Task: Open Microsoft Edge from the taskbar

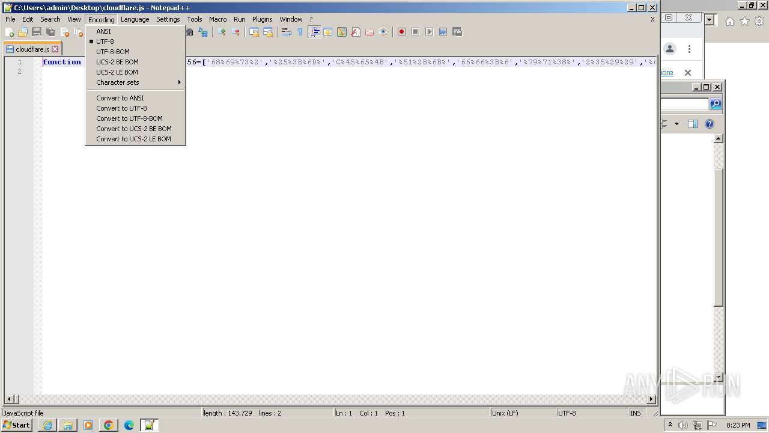Action: 129,425
